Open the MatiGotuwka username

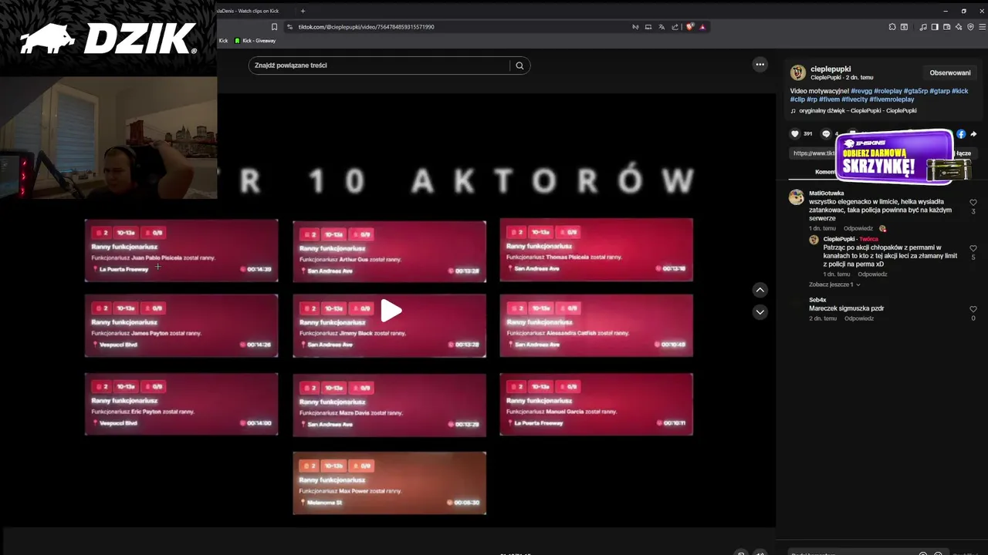tap(827, 193)
